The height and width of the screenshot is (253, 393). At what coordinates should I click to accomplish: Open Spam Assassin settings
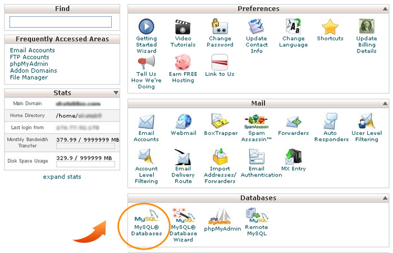tap(257, 128)
